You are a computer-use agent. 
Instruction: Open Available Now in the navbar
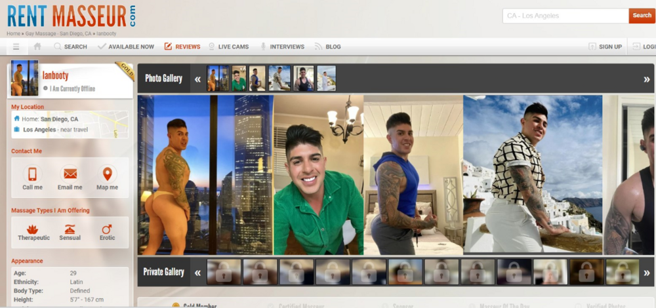(126, 47)
